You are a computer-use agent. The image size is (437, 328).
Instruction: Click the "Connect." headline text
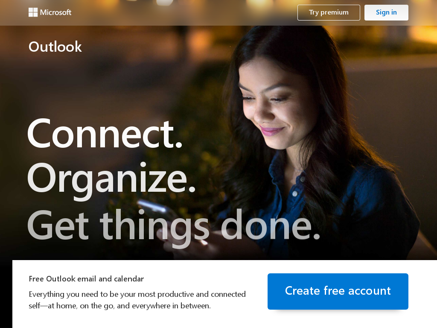(105, 134)
